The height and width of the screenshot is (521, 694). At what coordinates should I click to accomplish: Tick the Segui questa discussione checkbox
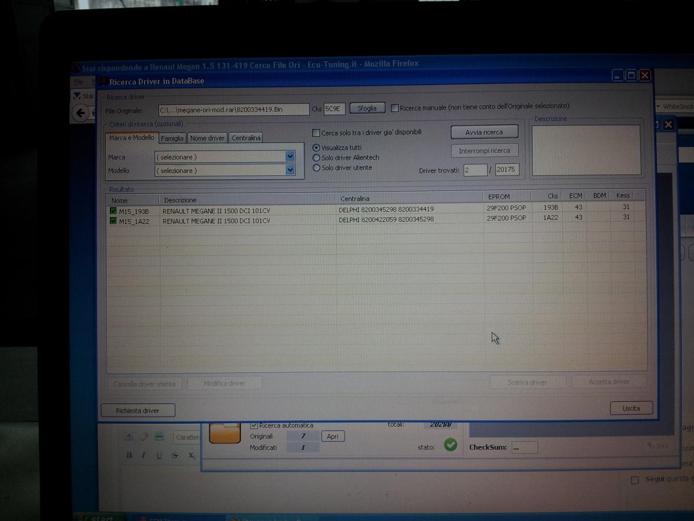tap(635, 480)
